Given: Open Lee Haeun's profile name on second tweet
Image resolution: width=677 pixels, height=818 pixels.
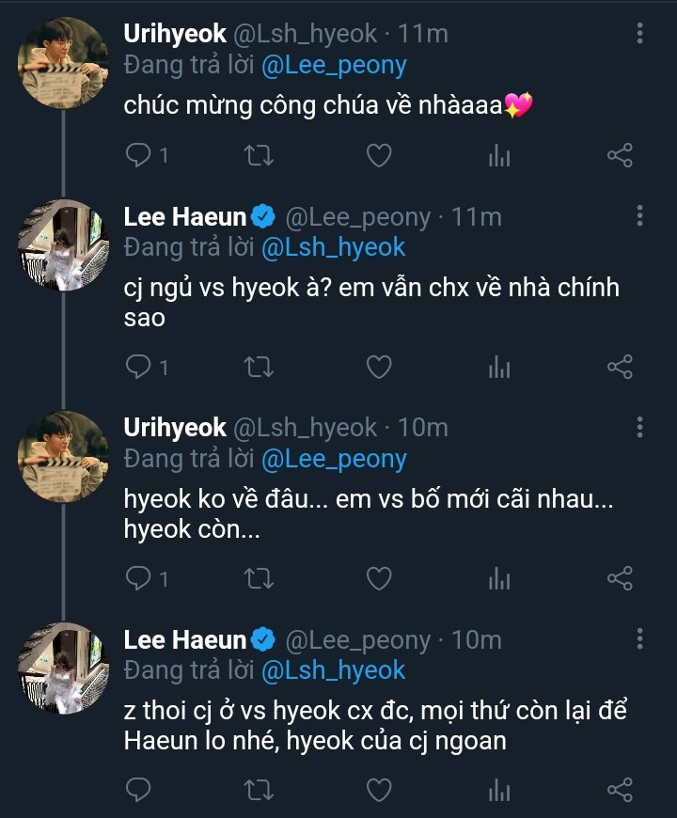Looking at the screenshot, I should click(184, 217).
